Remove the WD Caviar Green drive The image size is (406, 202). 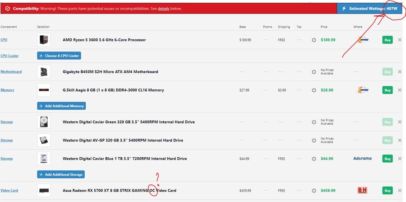pyautogui.click(x=400, y=122)
